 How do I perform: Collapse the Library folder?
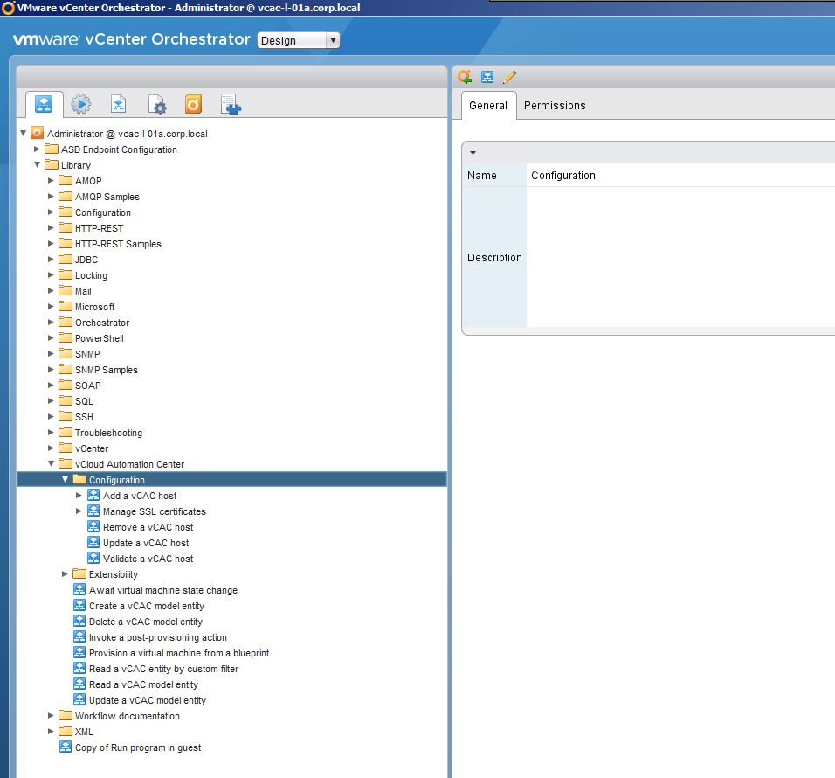(38, 164)
